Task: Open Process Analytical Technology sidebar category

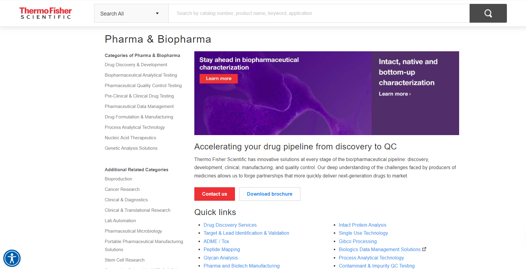Action: (x=135, y=127)
